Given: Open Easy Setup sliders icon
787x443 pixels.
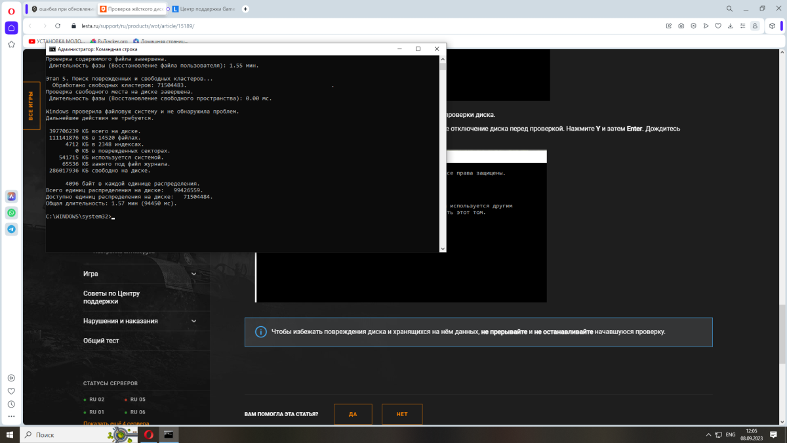Looking at the screenshot, I should point(743,26).
